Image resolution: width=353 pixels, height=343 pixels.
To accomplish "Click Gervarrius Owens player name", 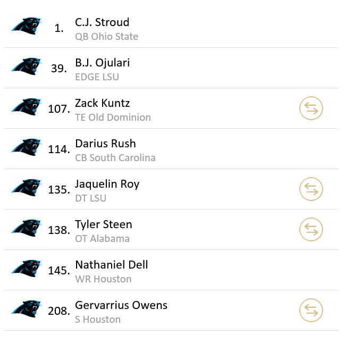I will click(121, 305).
